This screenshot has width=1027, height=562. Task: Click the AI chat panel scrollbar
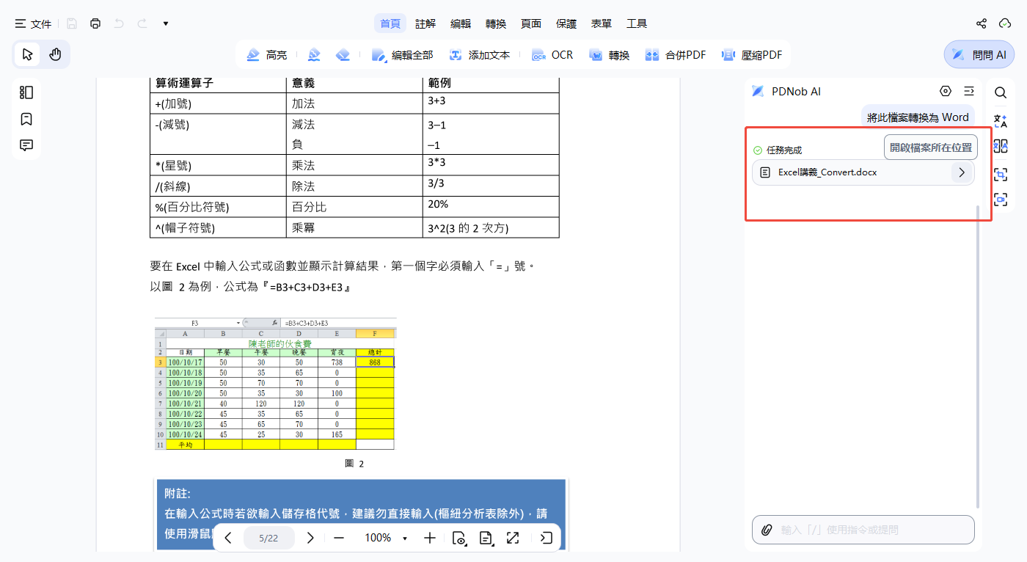(x=979, y=356)
